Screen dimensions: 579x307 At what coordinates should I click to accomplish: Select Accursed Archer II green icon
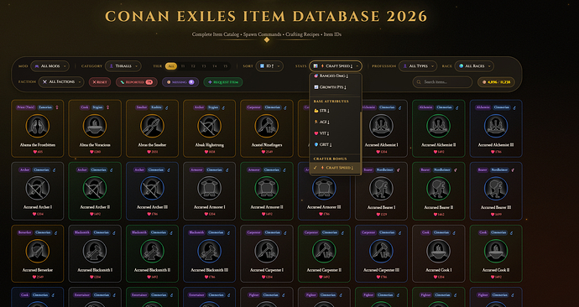point(95,188)
